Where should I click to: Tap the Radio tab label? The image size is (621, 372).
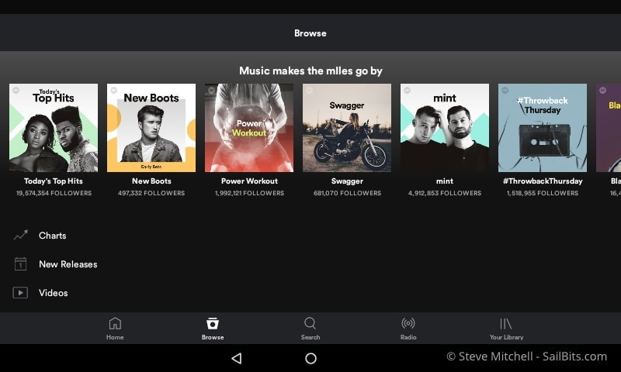(408, 337)
